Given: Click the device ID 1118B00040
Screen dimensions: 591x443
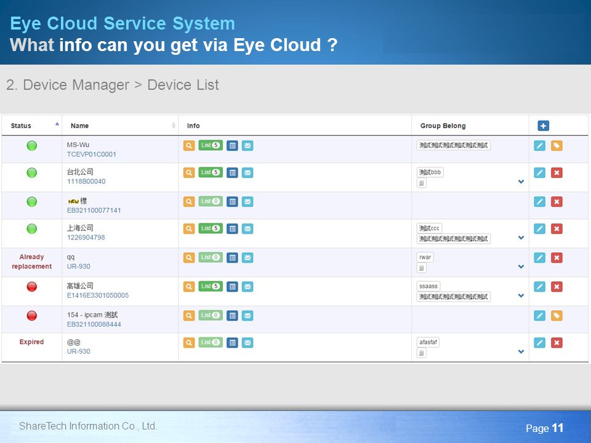Looking at the screenshot, I should 86,182.
